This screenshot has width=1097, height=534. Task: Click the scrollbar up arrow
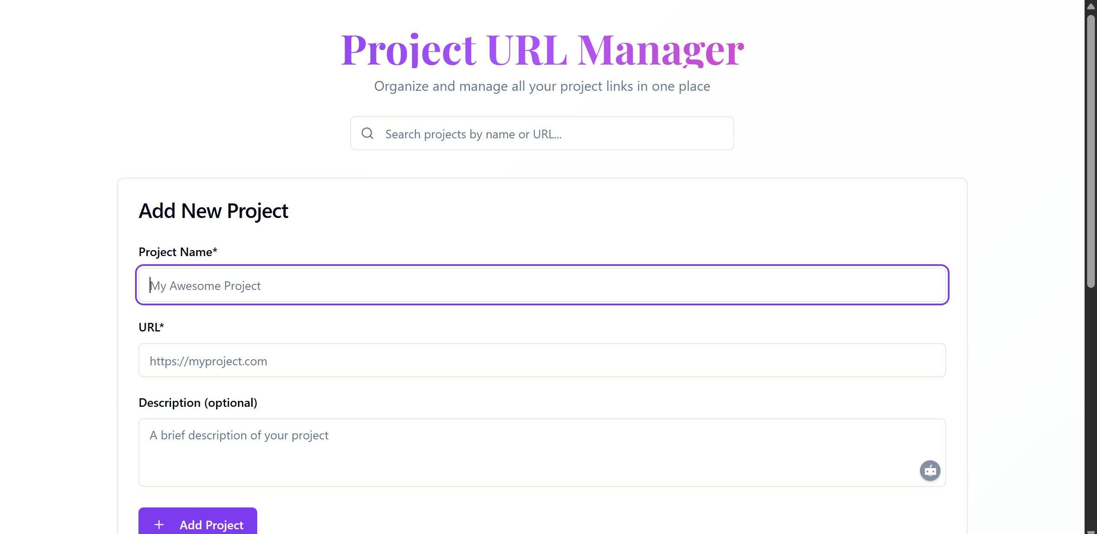pos(1091,6)
